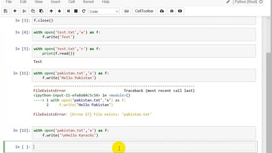The width and height of the screenshot is (272, 153).
Task: Click the 'Test' output text
Action: pos(38,62)
